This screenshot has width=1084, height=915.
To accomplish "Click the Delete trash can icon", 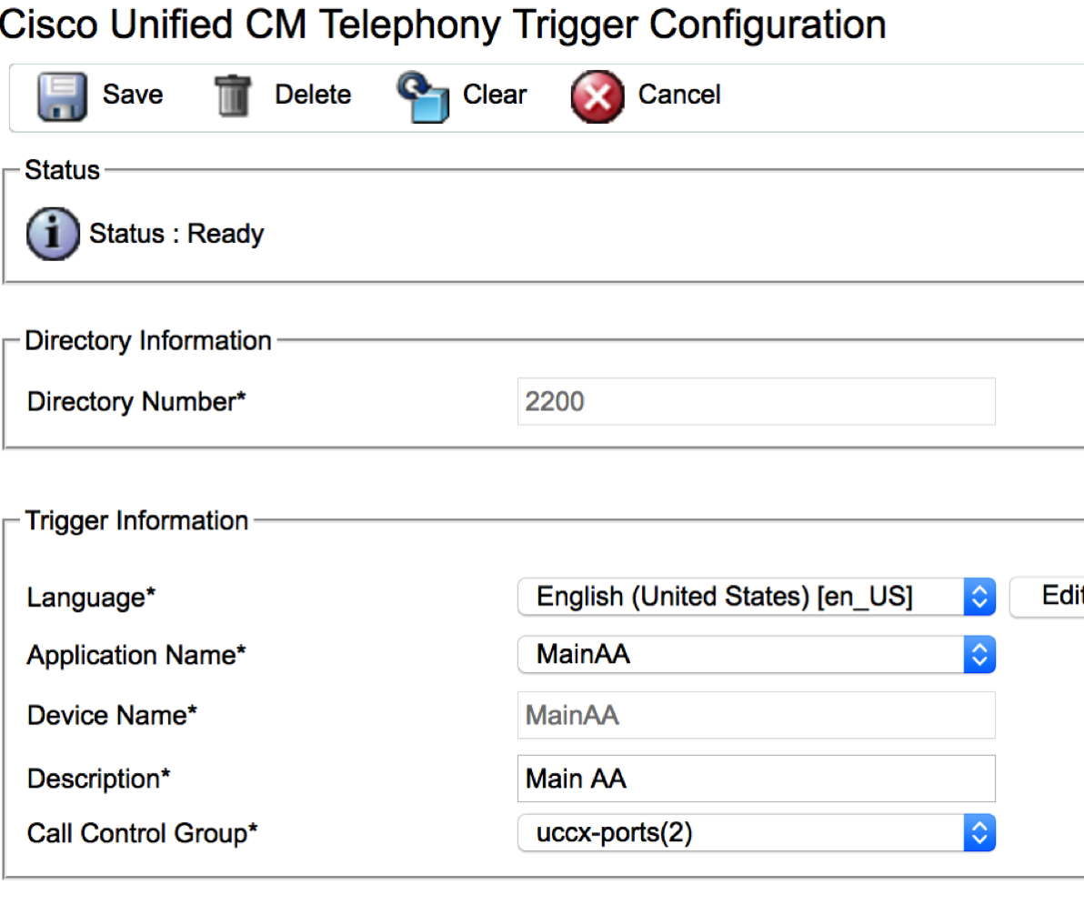I will click(233, 96).
